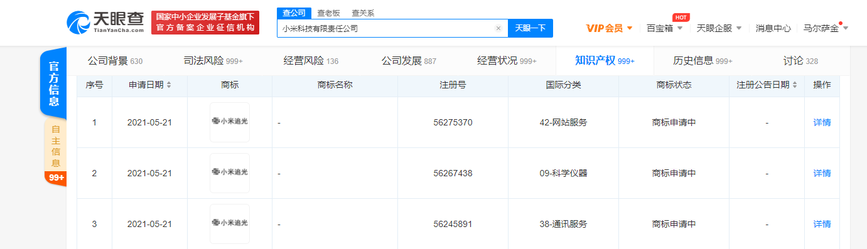
Task: Open 详情 for 38-通讯服务 trademark
Action: click(x=822, y=224)
